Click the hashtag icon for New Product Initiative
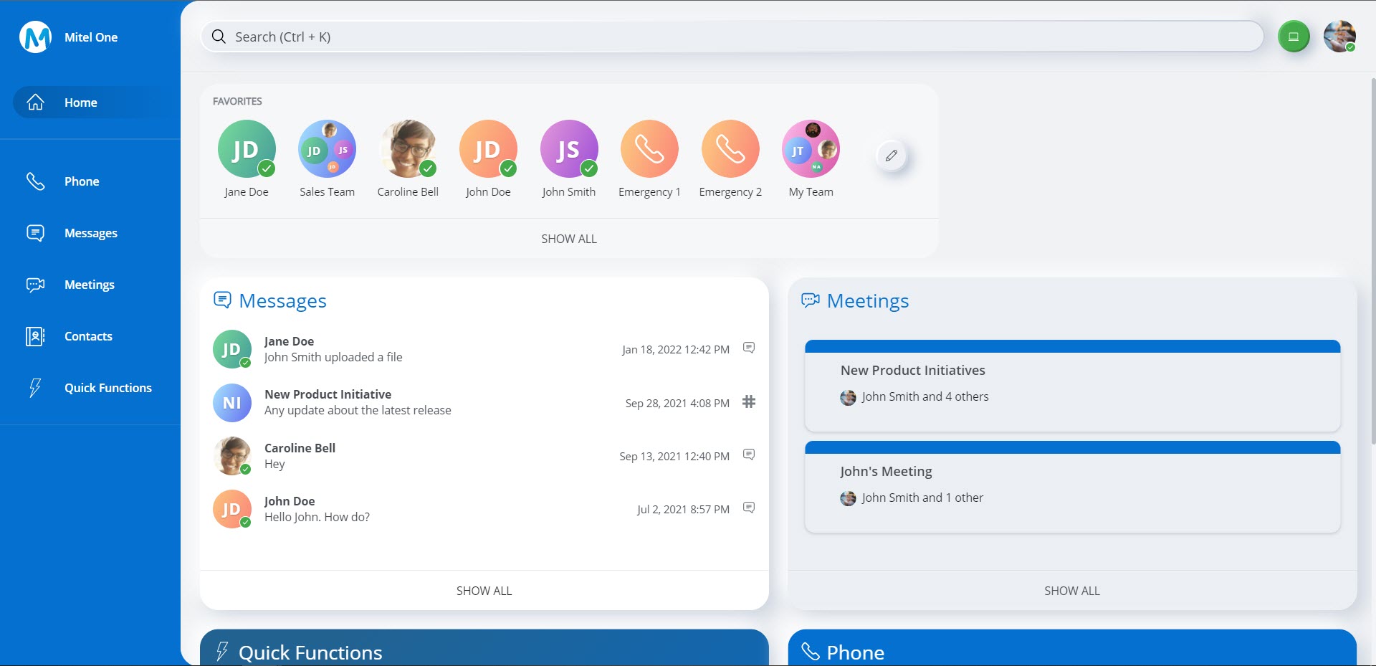Image resolution: width=1376 pixels, height=666 pixels. [x=749, y=401]
